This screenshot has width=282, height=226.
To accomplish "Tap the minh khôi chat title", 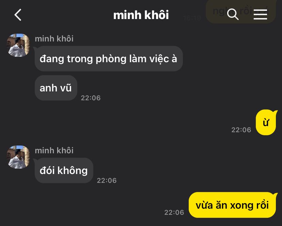I will pyautogui.click(x=141, y=15).
